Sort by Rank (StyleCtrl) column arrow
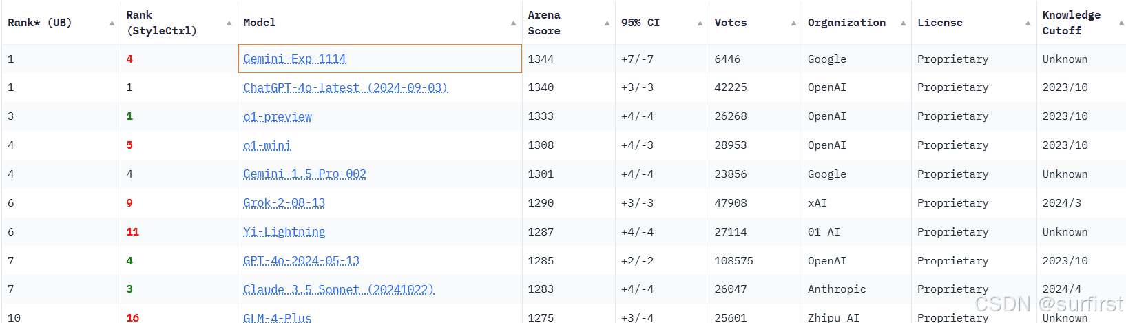Viewport: 1126px width, 323px height. (x=229, y=23)
